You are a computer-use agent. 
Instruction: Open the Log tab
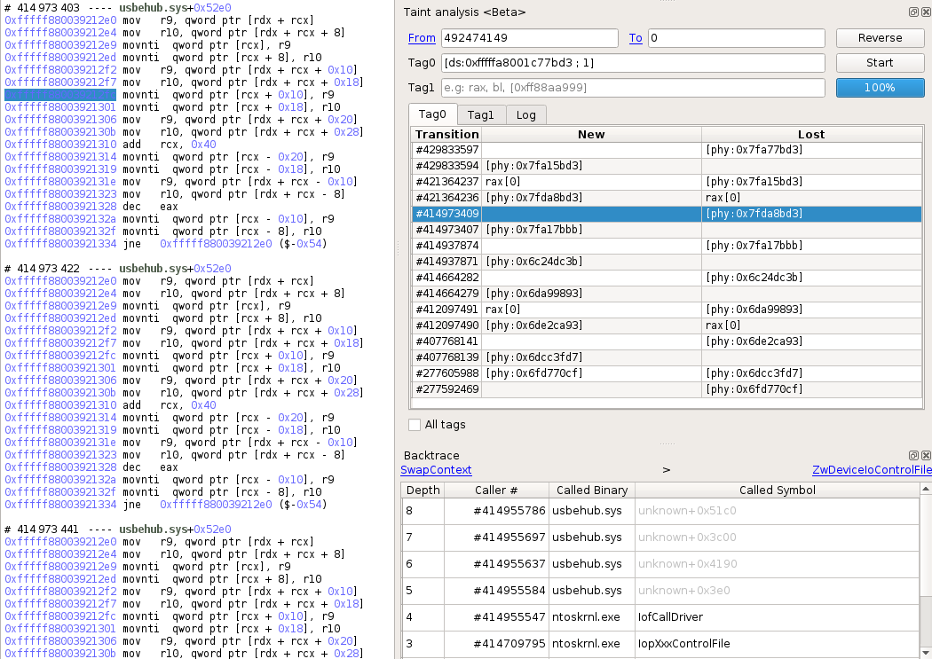[525, 114]
